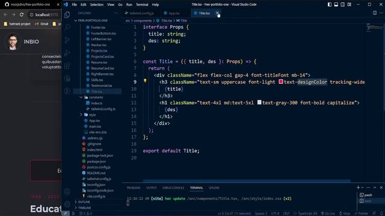This screenshot has width=385, height=216.
Task: Open Footer.tsx in the explorer
Action: coord(98,28)
